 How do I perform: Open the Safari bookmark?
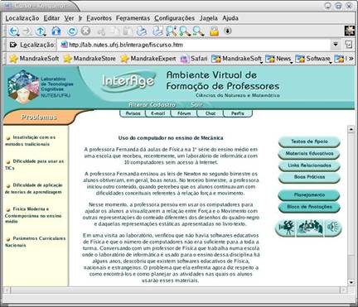194,59
